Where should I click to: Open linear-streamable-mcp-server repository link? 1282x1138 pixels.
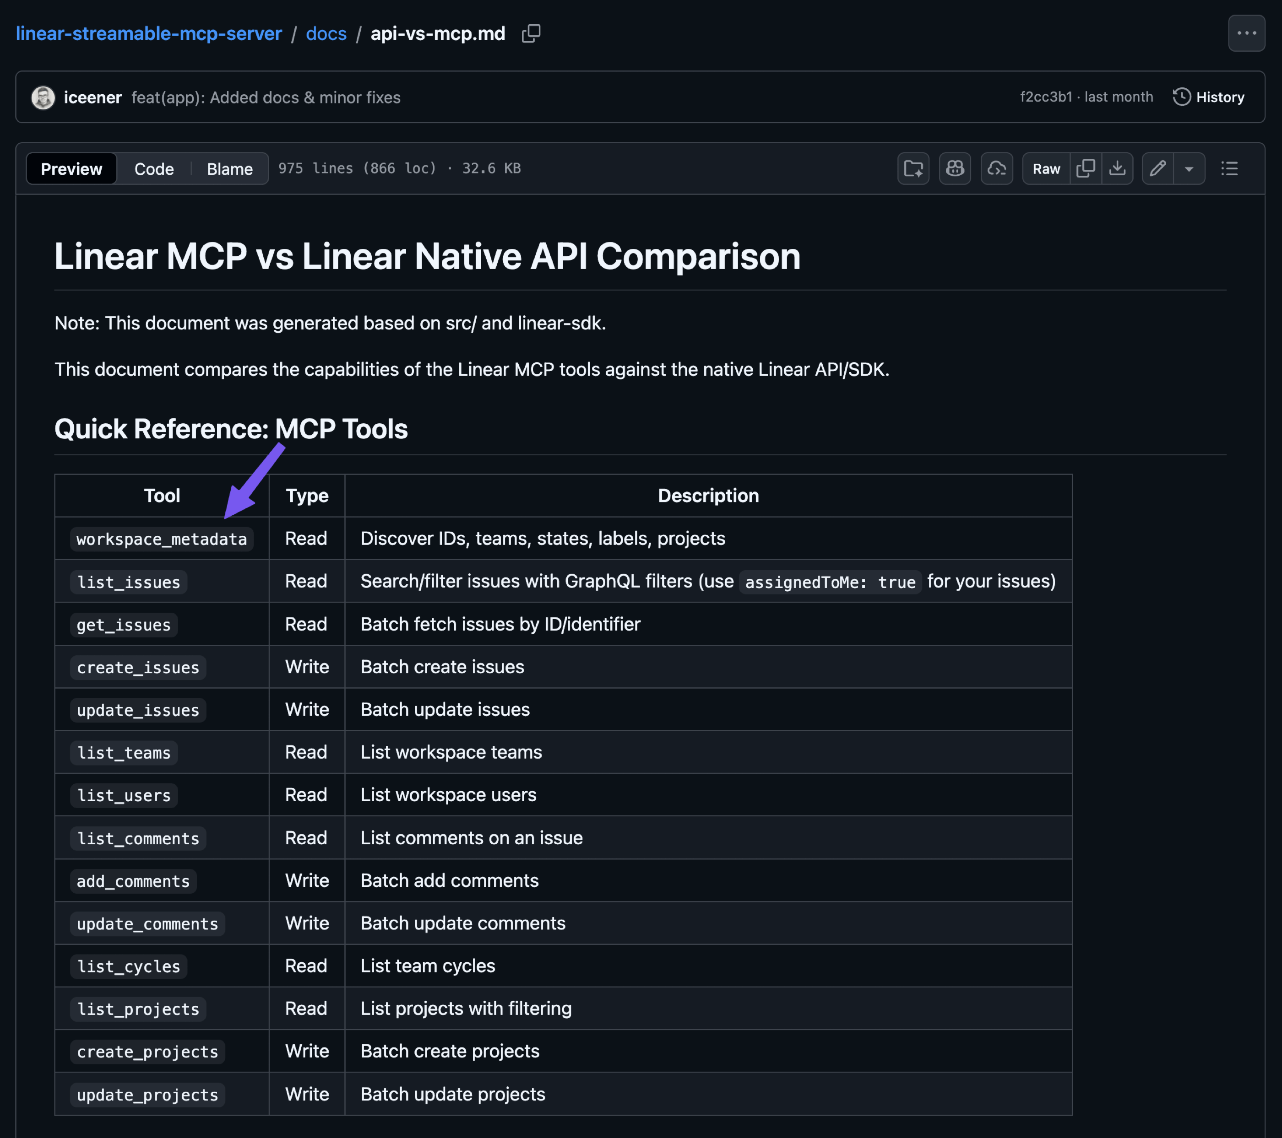(149, 33)
